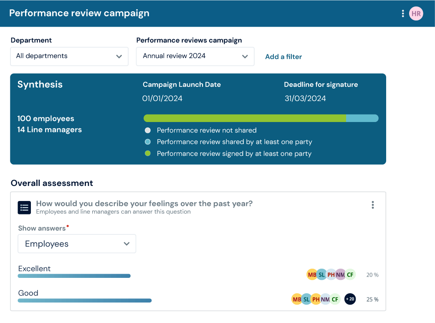The height and width of the screenshot is (323, 435).
Task: Click the Add a filter link
Action: pos(283,56)
